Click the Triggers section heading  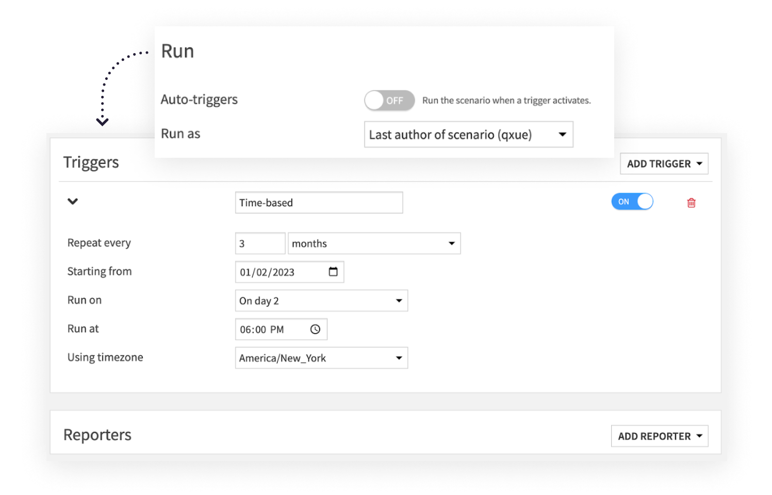(x=91, y=162)
